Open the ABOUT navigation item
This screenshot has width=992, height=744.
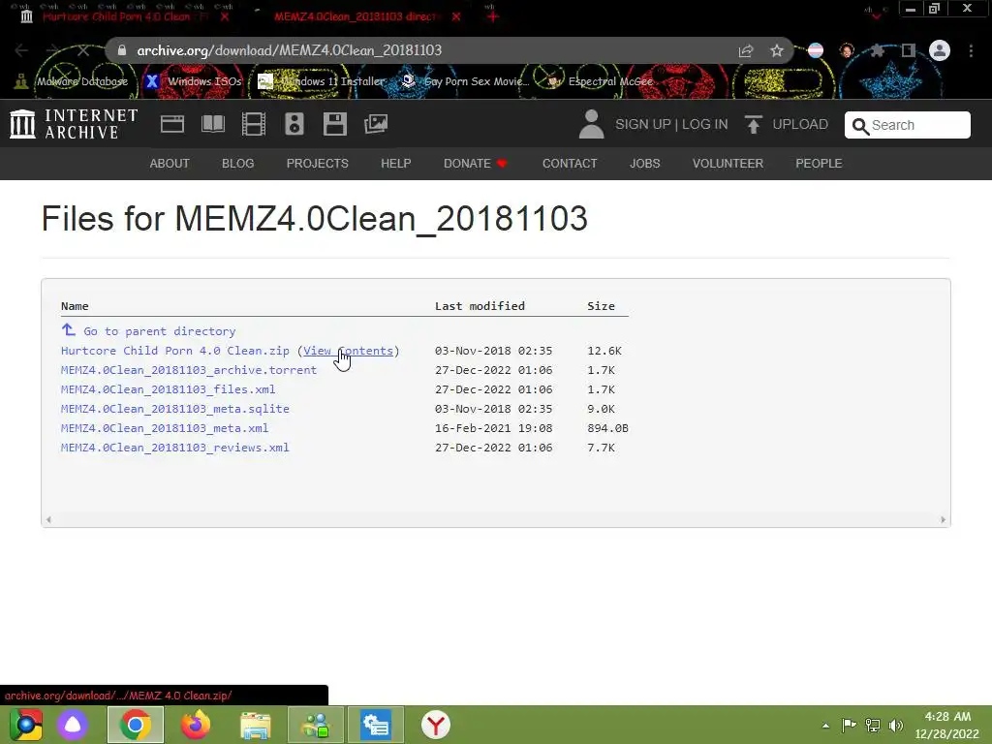[x=170, y=163]
